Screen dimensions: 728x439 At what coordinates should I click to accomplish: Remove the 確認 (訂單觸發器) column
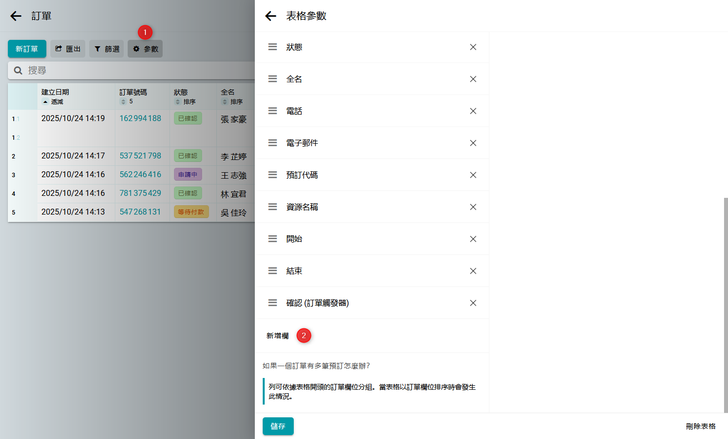pos(473,303)
